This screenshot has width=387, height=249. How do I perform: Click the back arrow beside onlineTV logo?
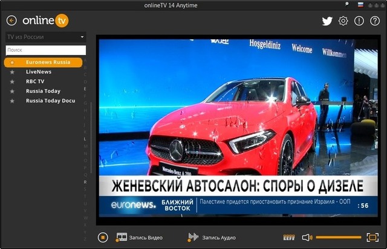click(11, 20)
